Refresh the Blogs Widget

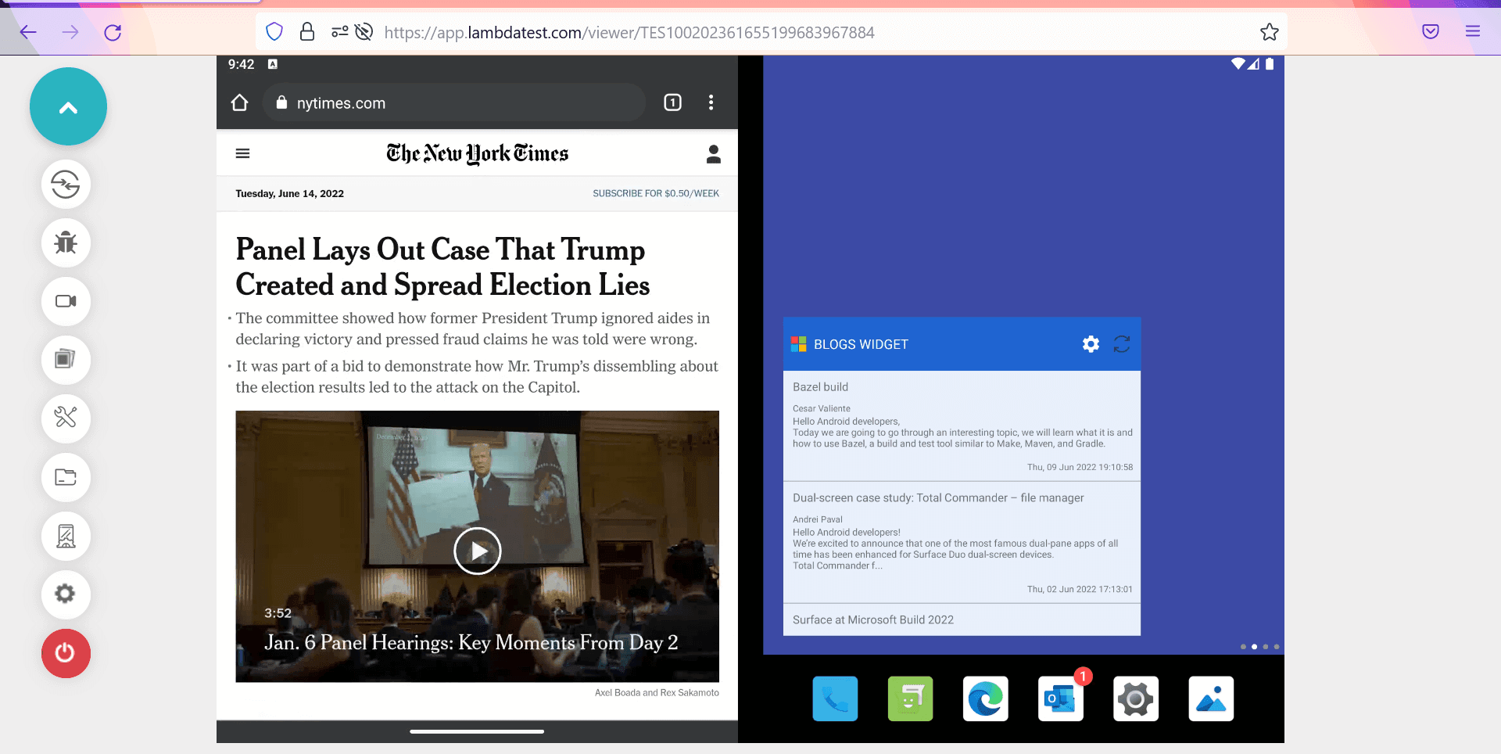coord(1122,344)
